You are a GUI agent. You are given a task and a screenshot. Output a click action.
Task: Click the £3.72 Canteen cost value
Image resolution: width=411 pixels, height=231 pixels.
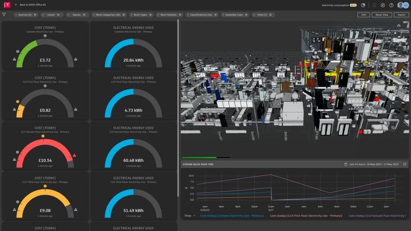point(45,60)
